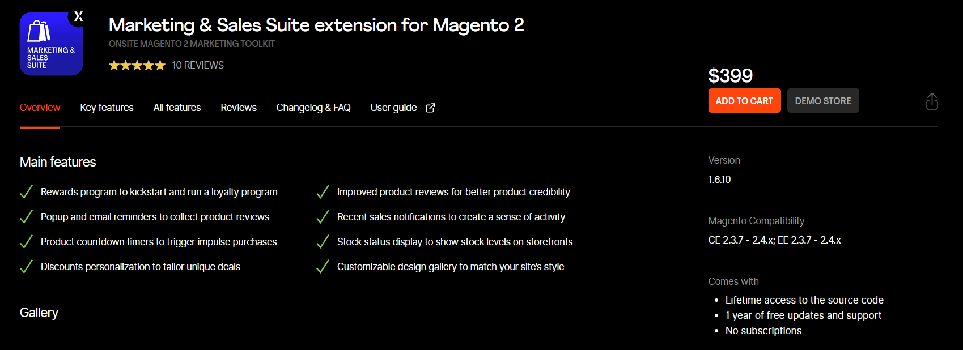Open the Demo Store
The image size is (963, 350).
tap(823, 100)
